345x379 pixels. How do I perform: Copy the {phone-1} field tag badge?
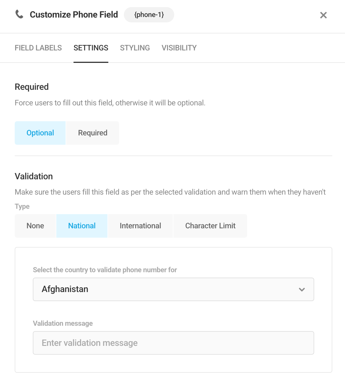(x=149, y=15)
